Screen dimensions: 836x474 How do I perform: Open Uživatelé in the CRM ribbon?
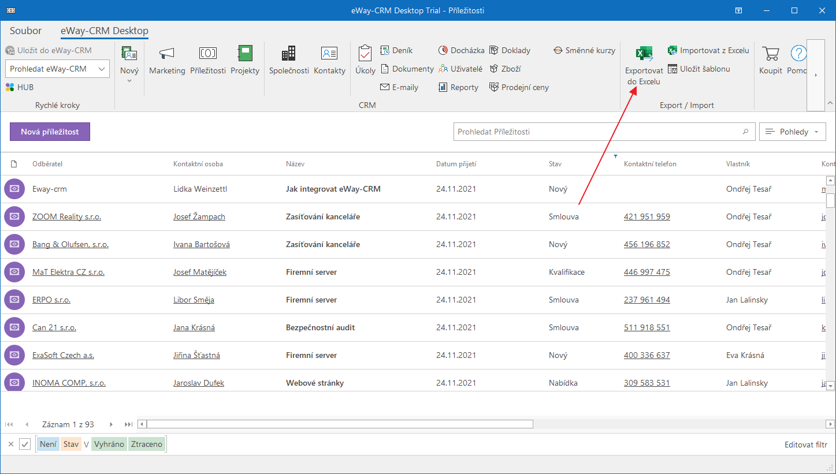tap(460, 69)
